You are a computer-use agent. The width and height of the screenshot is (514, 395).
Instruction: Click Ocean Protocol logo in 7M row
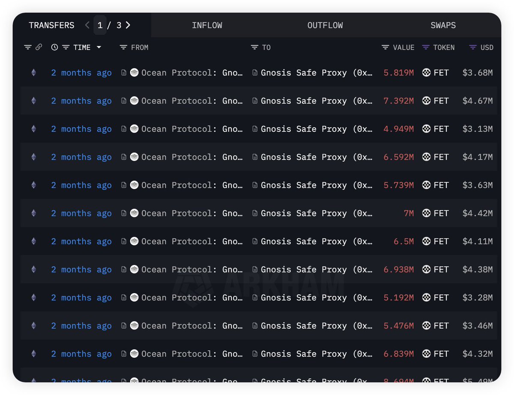point(134,213)
